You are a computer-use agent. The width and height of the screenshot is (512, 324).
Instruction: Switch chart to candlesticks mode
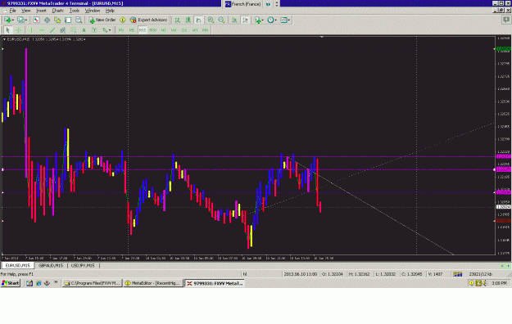coord(188,20)
